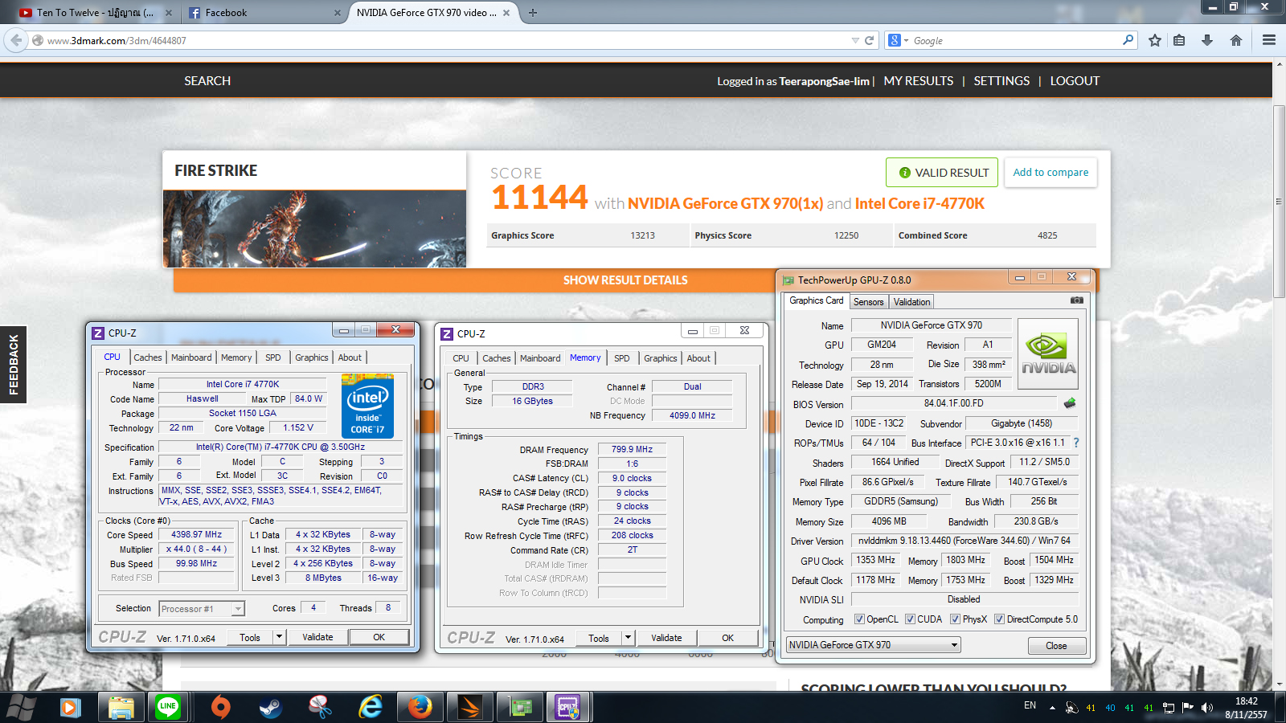Click Validate in left CPU-Z window
This screenshot has width=1286, height=723.
[x=317, y=637]
